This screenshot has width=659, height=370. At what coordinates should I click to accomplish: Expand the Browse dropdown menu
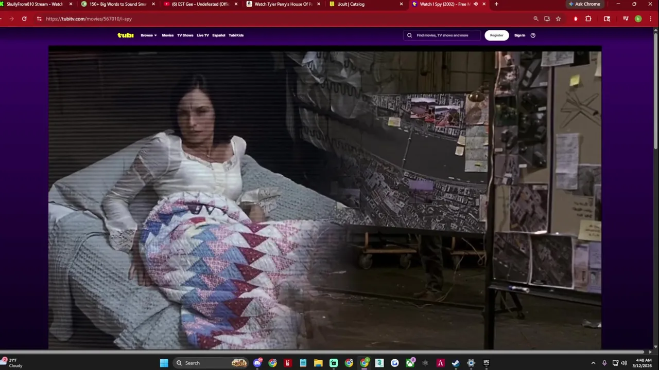148,35
